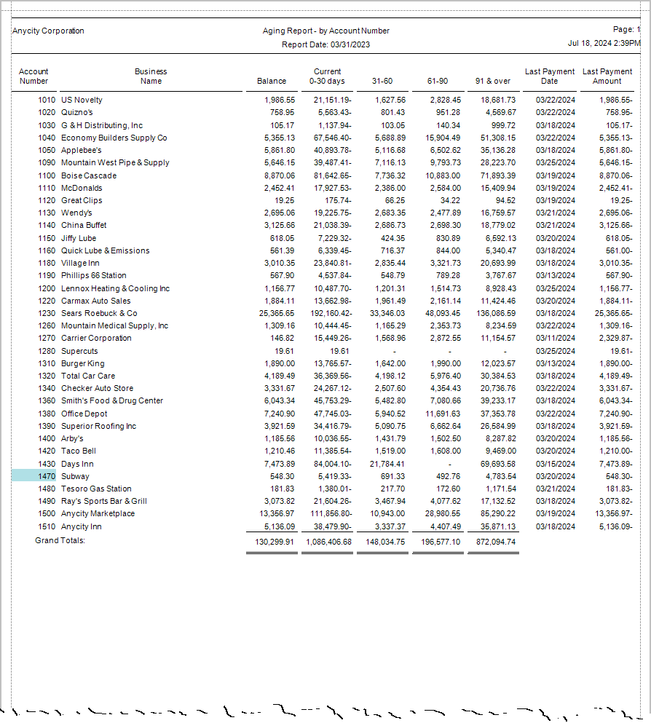651x723 pixels.
Task: Click Boise Cascade business name
Action: (89, 175)
